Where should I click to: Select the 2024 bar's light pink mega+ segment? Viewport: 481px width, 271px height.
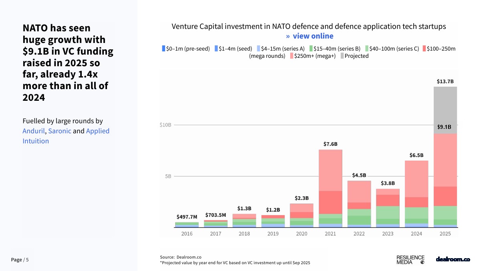(x=416, y=179)
